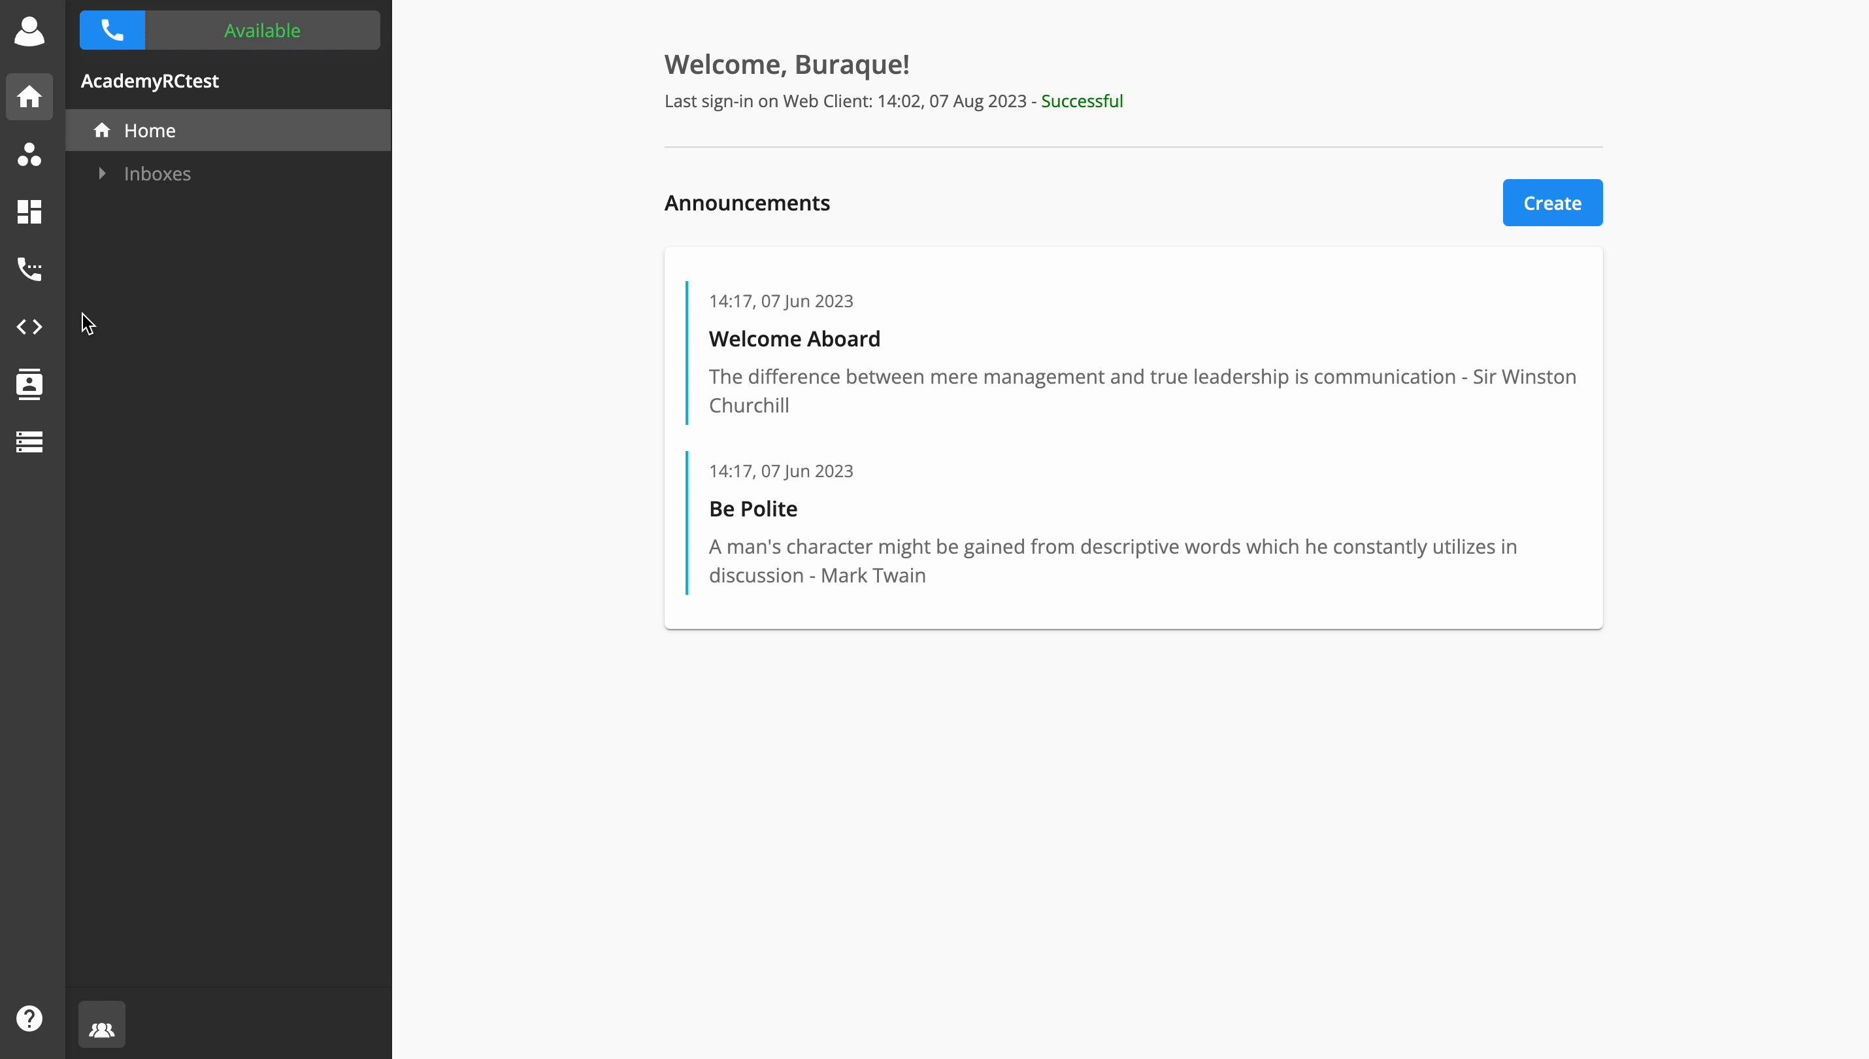Open the Available status dropdown
Image resolution: width=1869 pixels, height=1059 pixels.
[263, 31]
